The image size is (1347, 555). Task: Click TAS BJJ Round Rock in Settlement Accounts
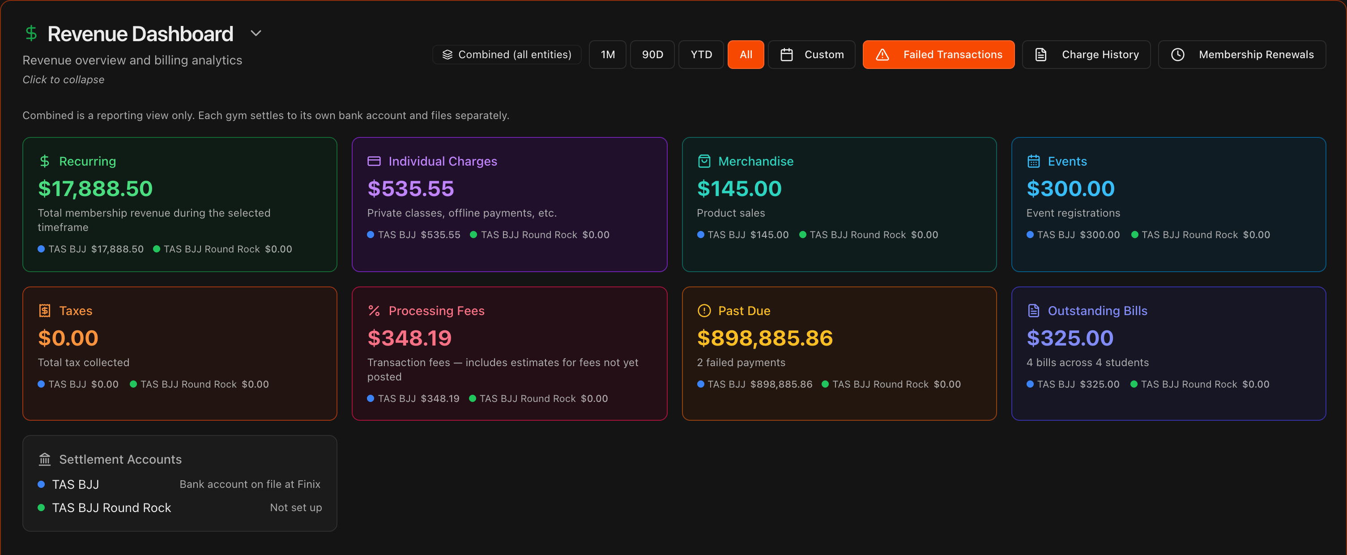(x=111, y=508)
